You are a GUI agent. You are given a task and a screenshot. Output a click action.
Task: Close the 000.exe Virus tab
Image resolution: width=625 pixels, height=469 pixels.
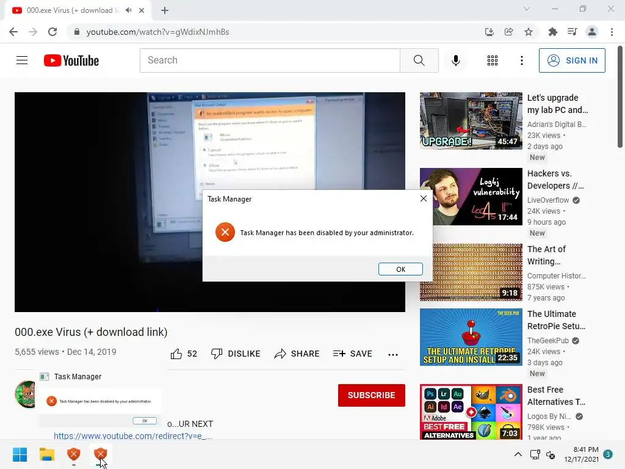pos(142,10)
